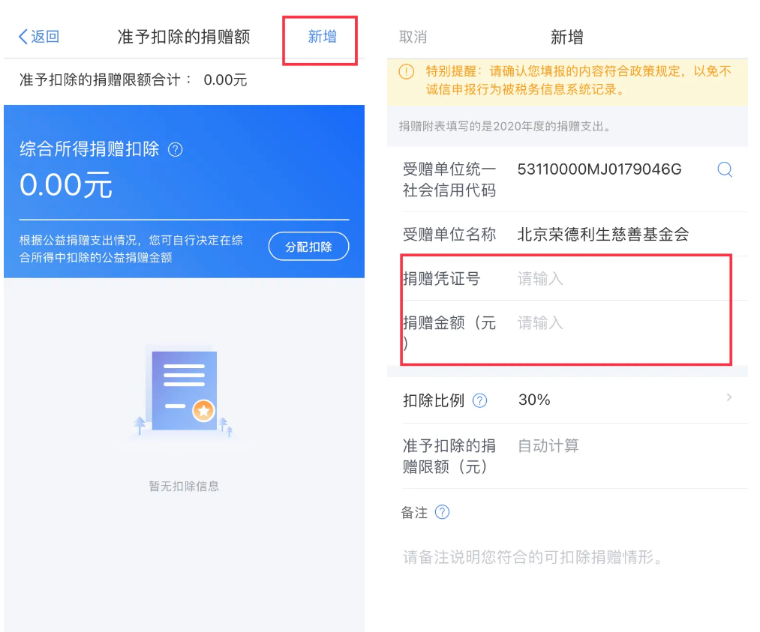This screenshot has height=632, width=760.
Task: Tap the warning icon in 特别提醒 banner
Action: coord(406,72)
